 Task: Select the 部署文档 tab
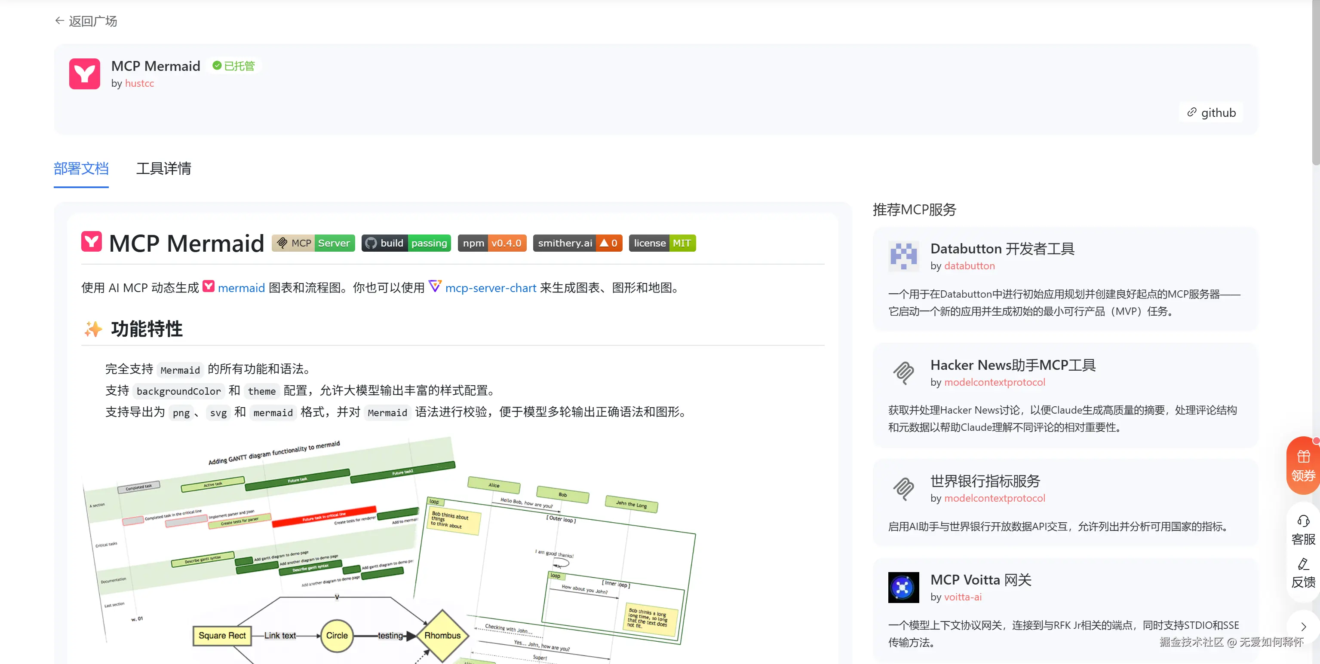point(81,168)
